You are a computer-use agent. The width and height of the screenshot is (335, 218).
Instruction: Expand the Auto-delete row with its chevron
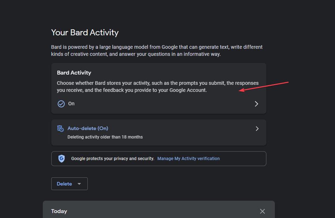pyautogui.click(x=257, y=129)
